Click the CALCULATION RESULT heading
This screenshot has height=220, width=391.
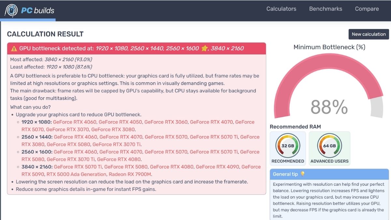point(45,34)
